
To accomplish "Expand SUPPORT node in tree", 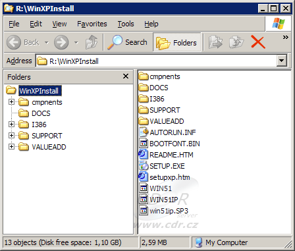I will pyautogui.click(x=11, y=136).
